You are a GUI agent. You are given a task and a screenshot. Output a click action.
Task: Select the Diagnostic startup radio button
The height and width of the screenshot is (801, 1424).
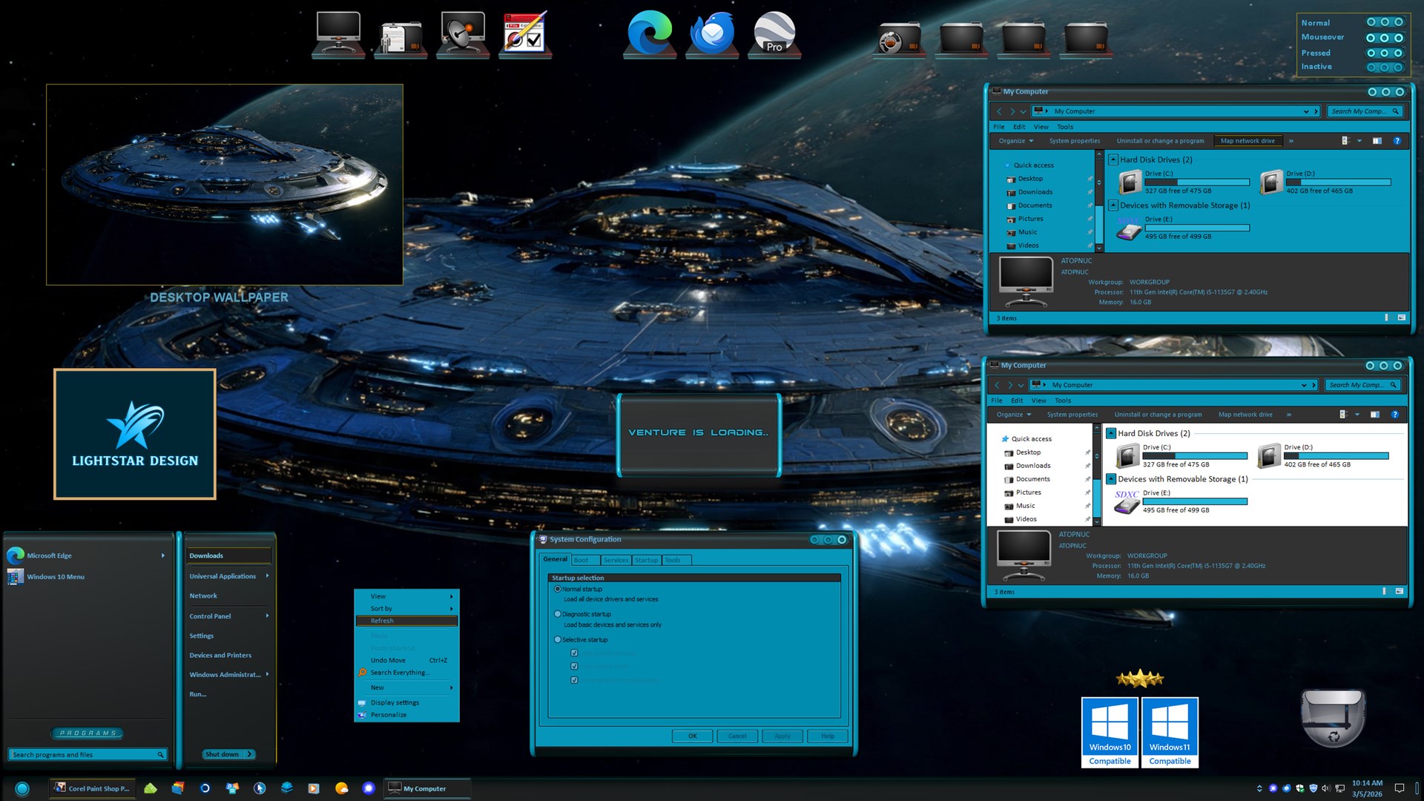558,614
